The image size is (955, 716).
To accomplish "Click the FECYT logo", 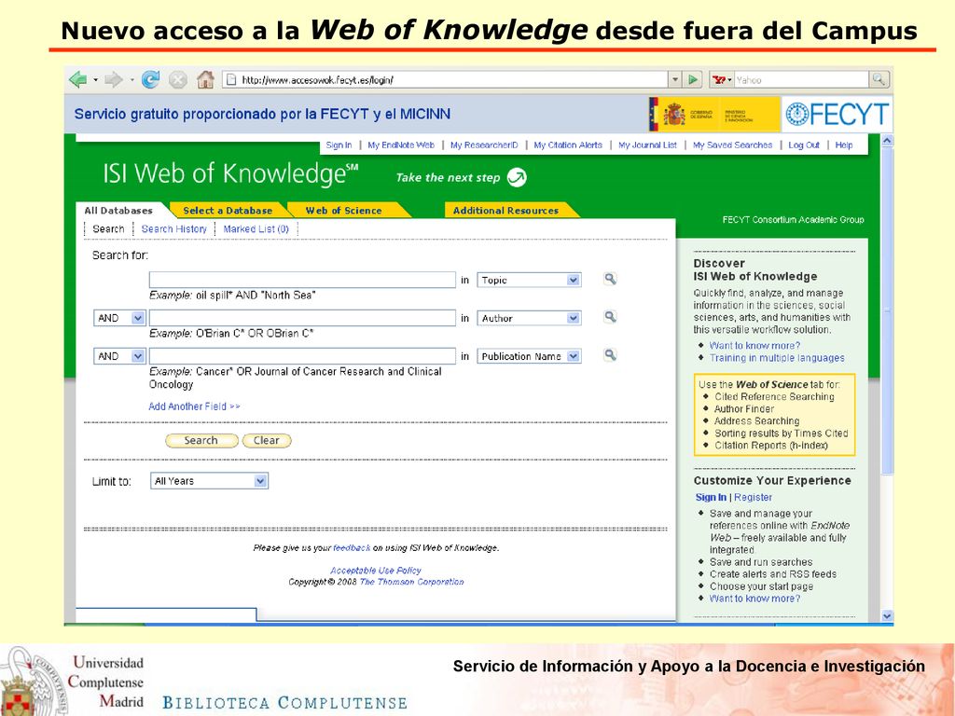I will tap(837, 114).
